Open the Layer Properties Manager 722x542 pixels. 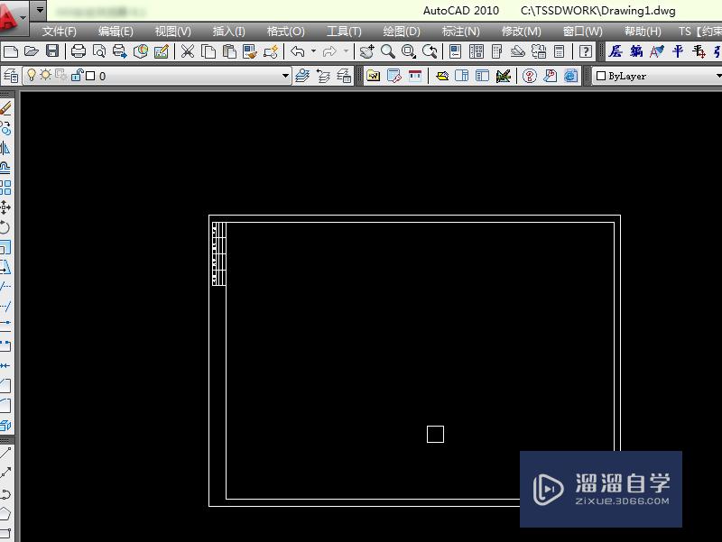point(9,75)
